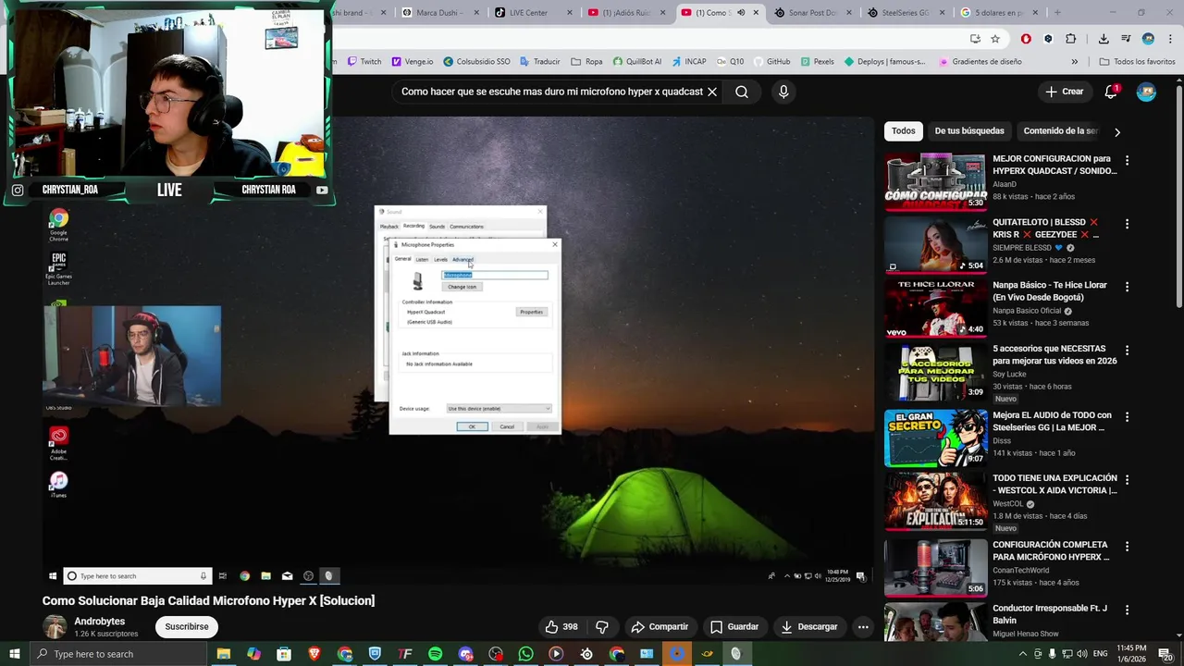Subscribe using the Suscribirse button
Image resolution: width=1184 pixels, height=666 pixels.
pos(187,626)
